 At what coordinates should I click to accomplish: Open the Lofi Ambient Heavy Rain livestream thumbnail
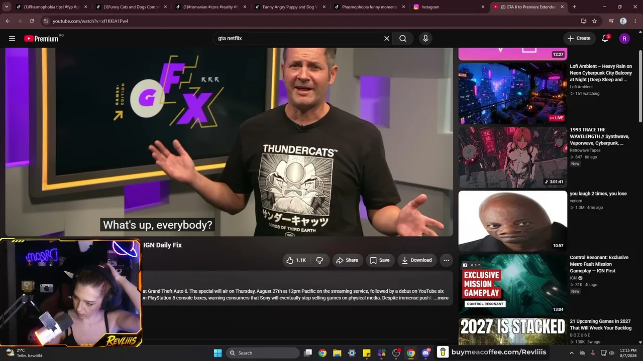[512, 93]
